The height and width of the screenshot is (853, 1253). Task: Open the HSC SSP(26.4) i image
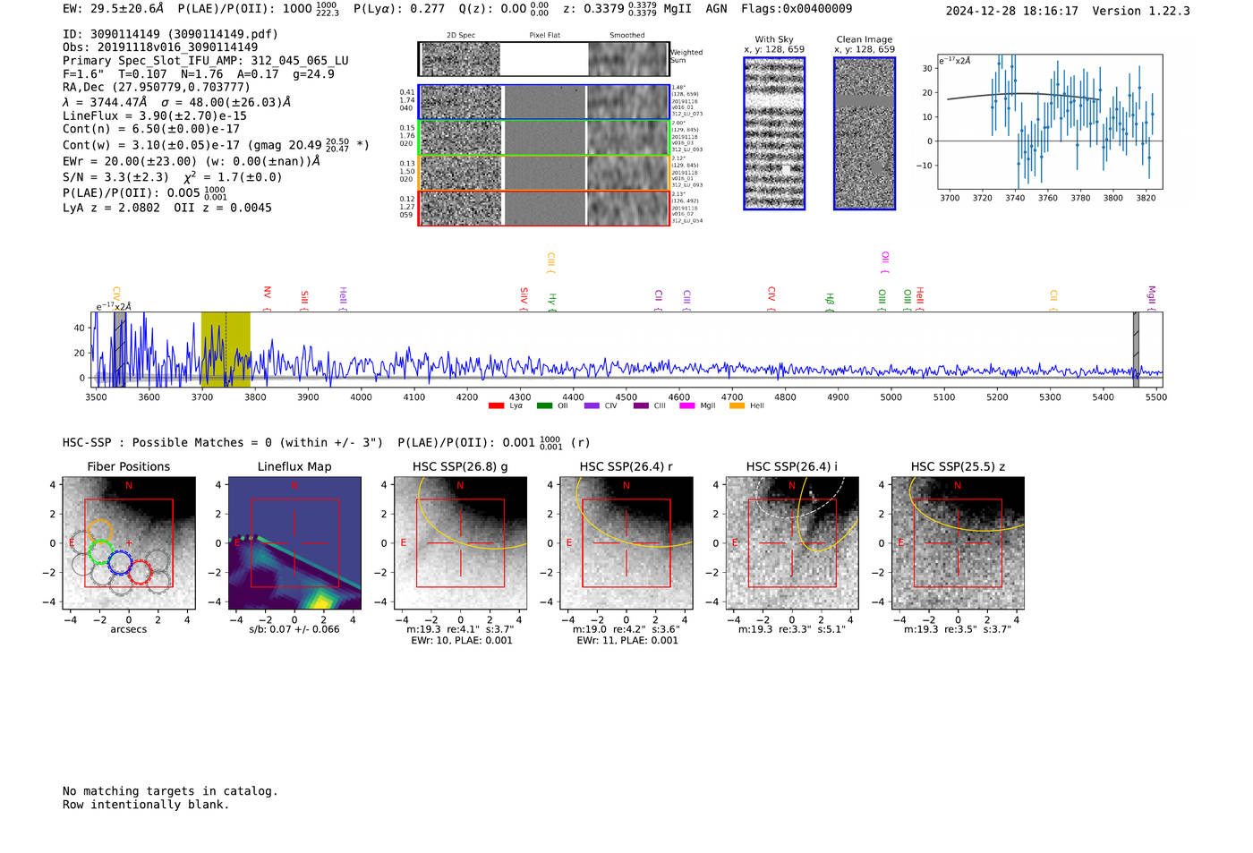[x=792, y=543]
